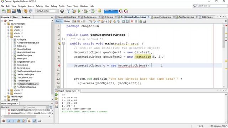Click the globe browser icon in toolbar
The image size is (228, 128).
62,11
